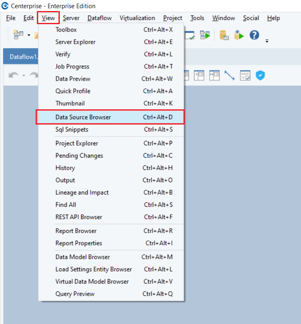
Task: Open the File menu
Action: point(11,18)
